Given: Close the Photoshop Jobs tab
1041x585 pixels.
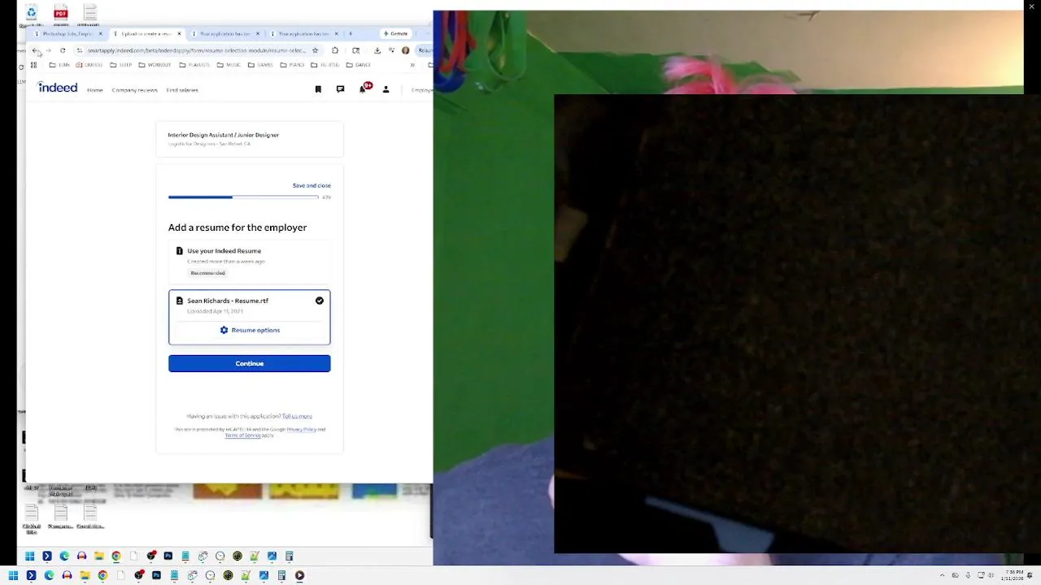Looking at the screenshot, I should pos(101,34).
